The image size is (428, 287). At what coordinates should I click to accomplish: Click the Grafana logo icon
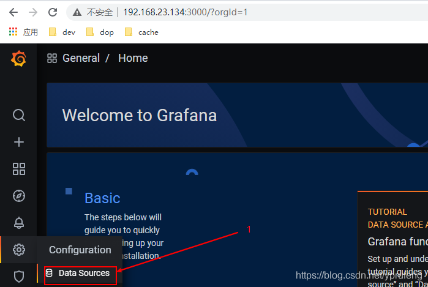[18, 58]
